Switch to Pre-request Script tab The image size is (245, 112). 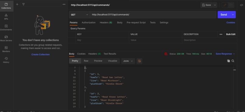pyautogui.click(x=136, y=22)
